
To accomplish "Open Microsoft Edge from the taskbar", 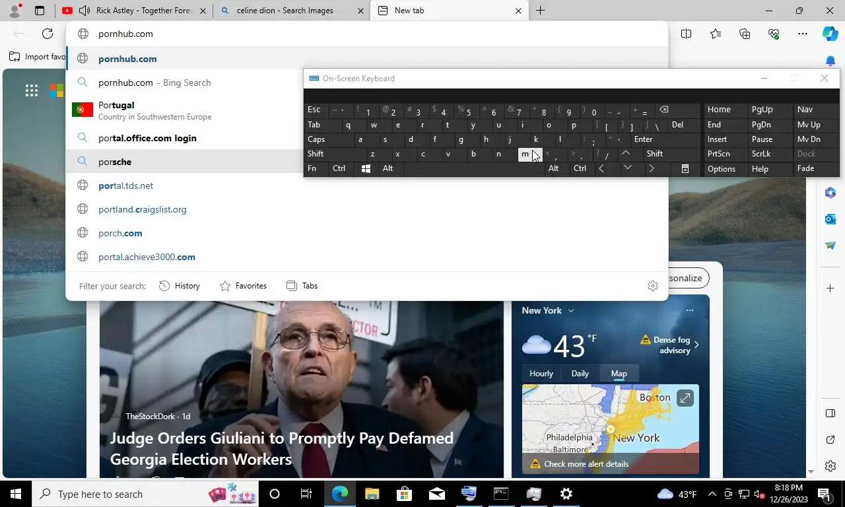I will tap(339, 494).
